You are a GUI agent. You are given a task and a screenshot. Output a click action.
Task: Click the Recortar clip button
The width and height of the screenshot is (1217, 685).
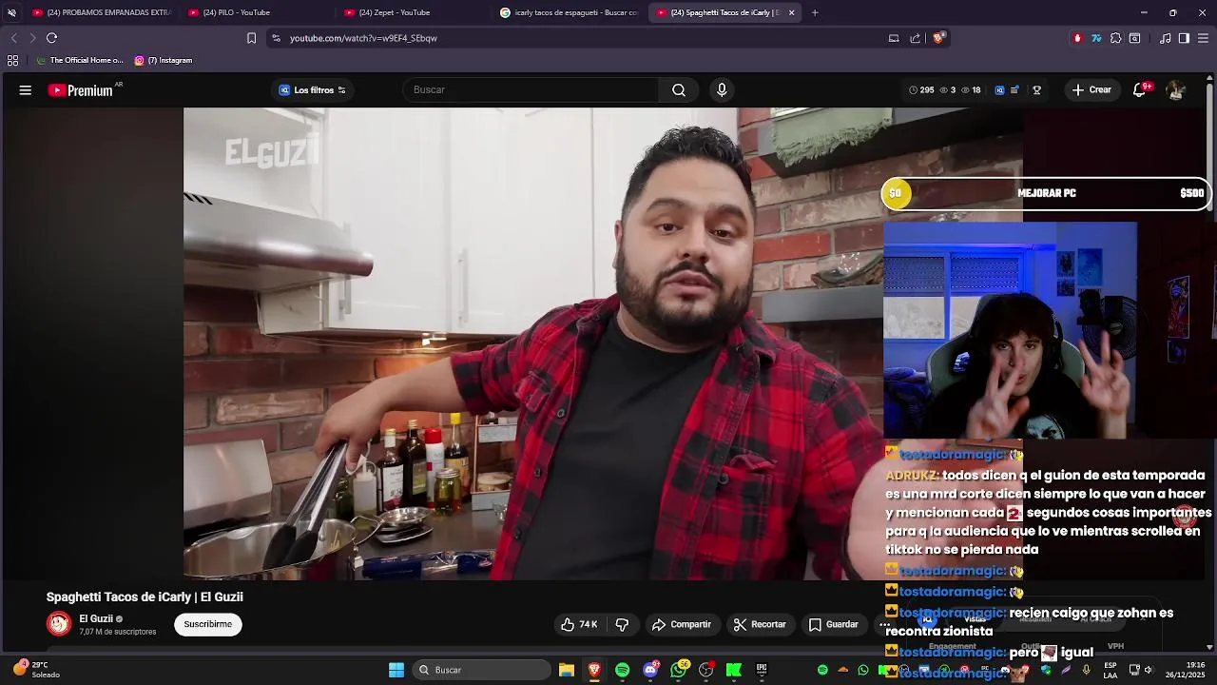[x=760, y=624]
